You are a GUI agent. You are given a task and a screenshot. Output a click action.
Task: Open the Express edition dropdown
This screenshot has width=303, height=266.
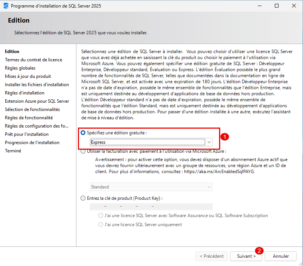click(151, 142)
